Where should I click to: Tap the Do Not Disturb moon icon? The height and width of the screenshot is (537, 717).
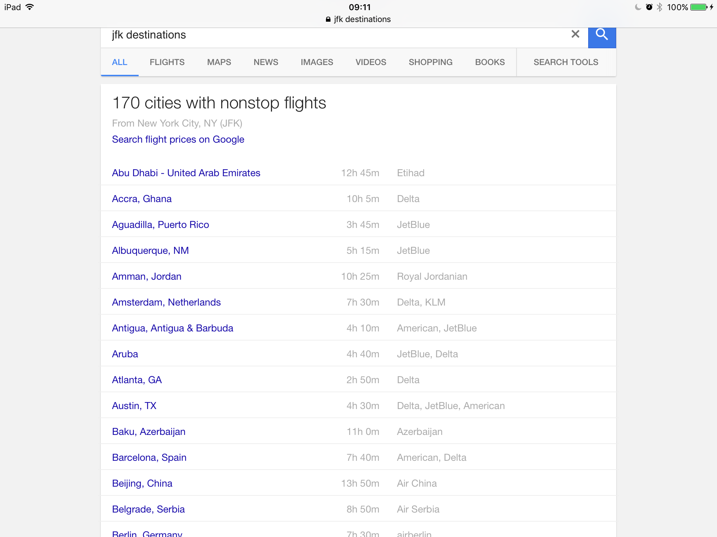638,7
